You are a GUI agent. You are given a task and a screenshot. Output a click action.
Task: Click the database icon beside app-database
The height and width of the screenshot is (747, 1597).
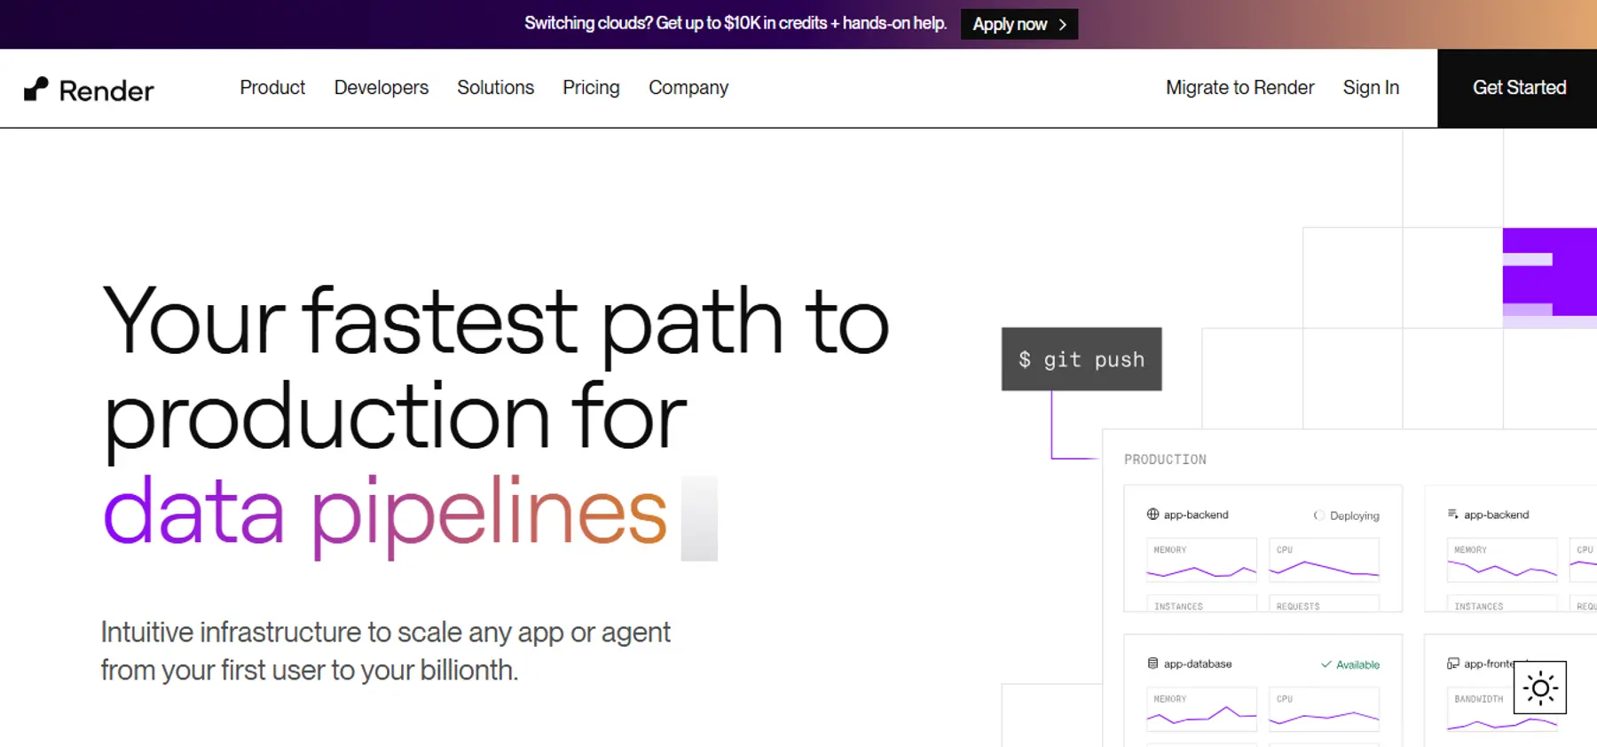pyautogui.click(x=1153, y=664)
